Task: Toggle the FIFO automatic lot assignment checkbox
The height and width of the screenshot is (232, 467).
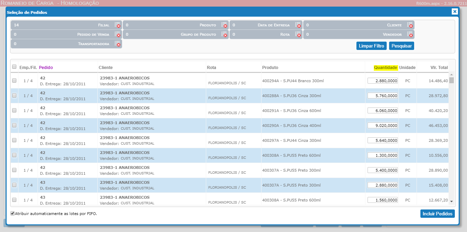Action: click(13, 214)
